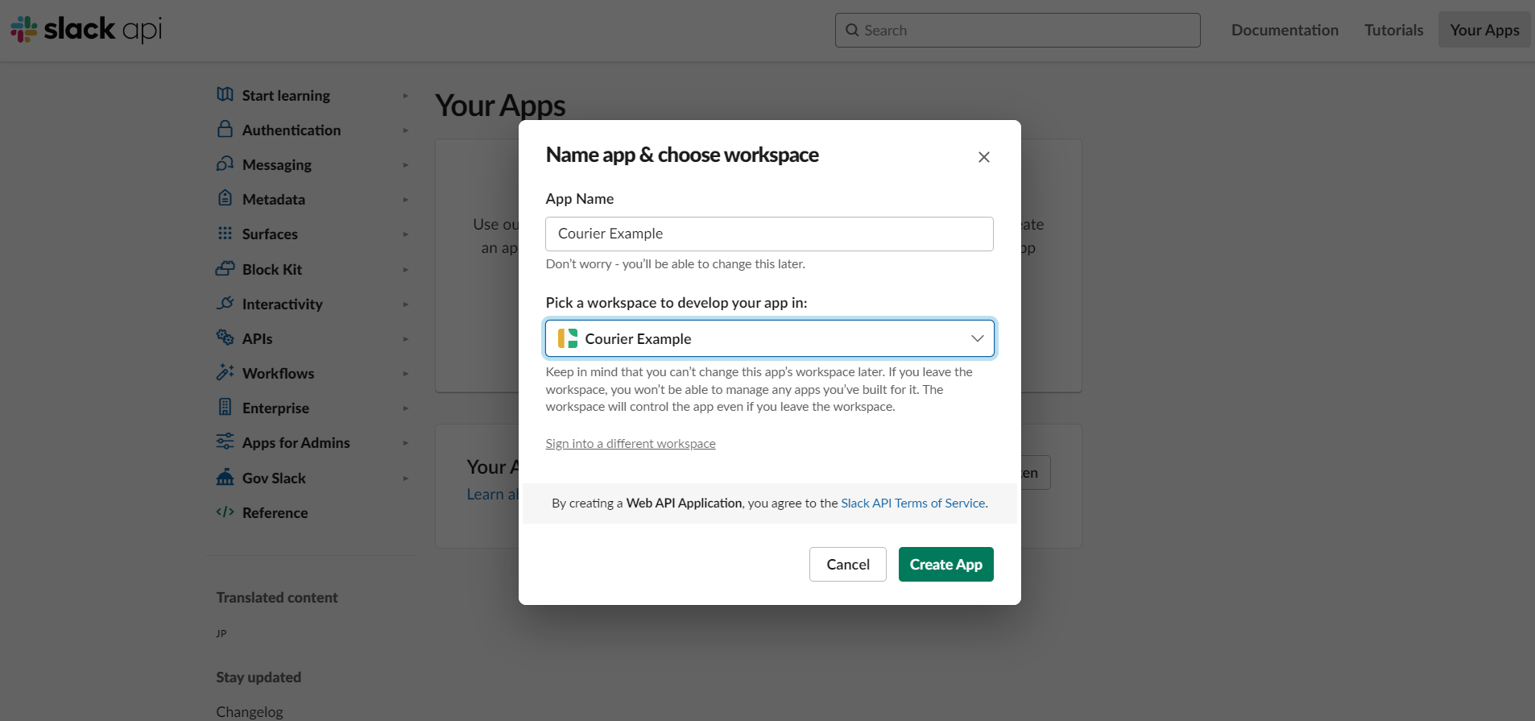Close the Name app dialog
This screenshot has width=1535, height=721.
[984, 157]
